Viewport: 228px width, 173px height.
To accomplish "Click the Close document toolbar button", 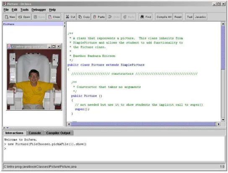I will (x=54, y=17).
